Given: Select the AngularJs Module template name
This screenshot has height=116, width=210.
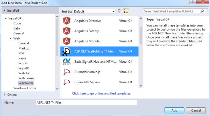Looking at the screenshot, I should pos(87,41).
